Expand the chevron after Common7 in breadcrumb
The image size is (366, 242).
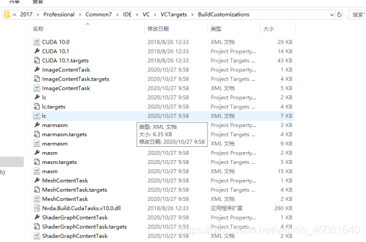coord(117,15)
